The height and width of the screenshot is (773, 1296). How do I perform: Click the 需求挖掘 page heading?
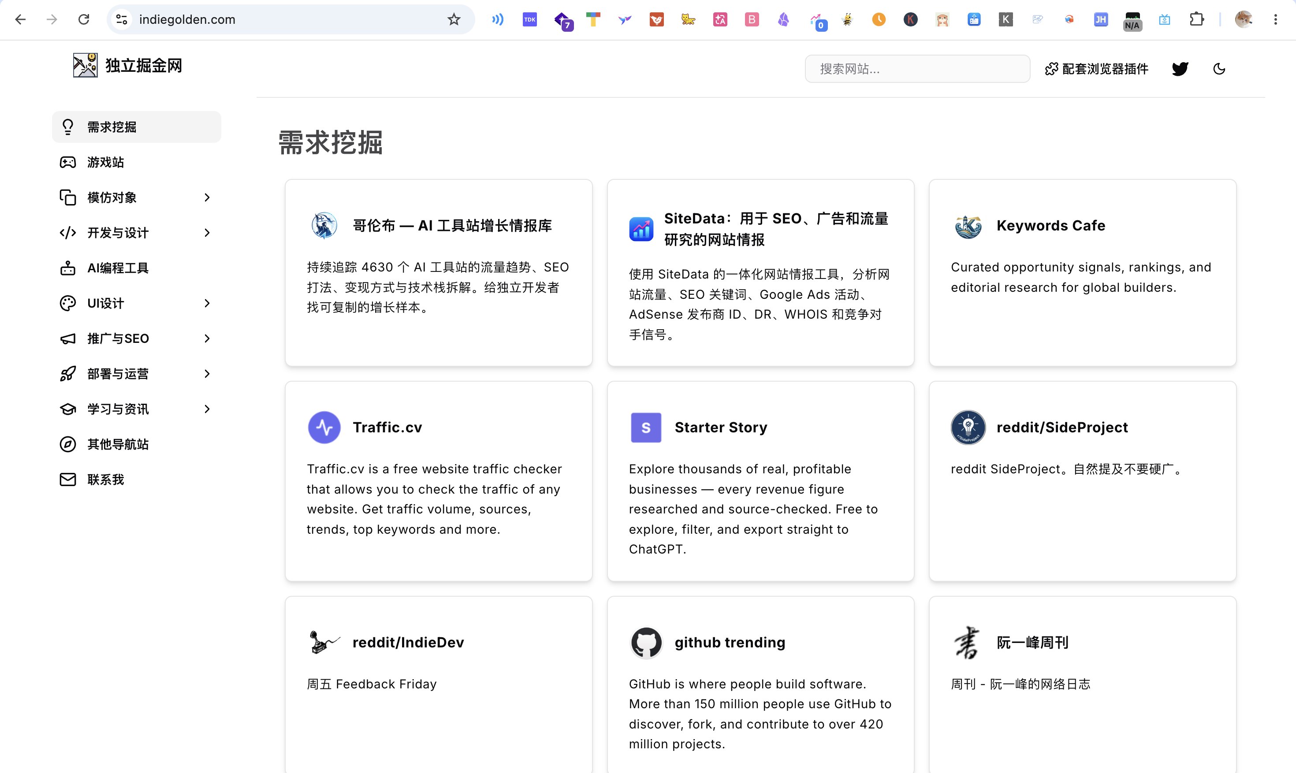pyautogui.click(x=330, y=143)
